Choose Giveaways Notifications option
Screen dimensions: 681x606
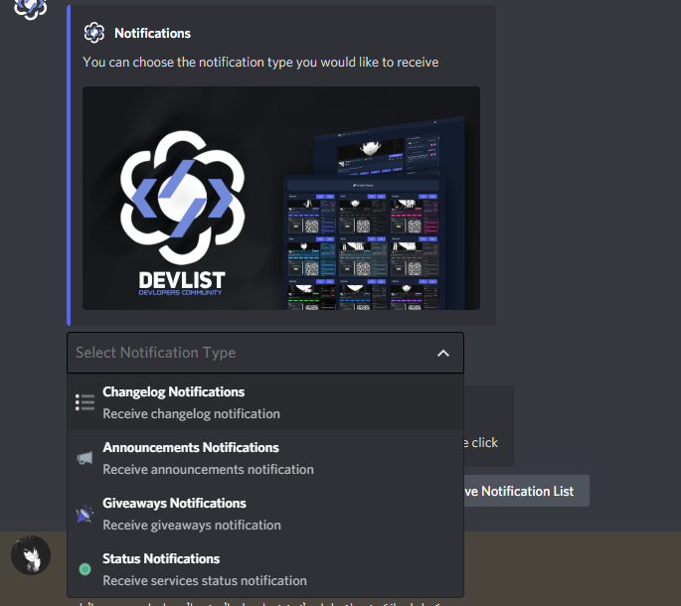[265, 514]
